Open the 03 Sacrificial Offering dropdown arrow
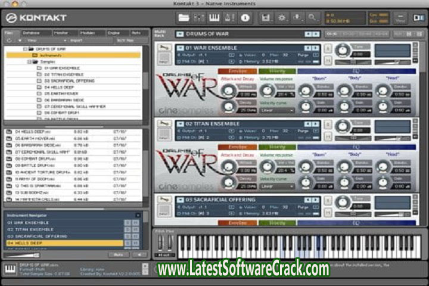 click(x=180, y=200)
